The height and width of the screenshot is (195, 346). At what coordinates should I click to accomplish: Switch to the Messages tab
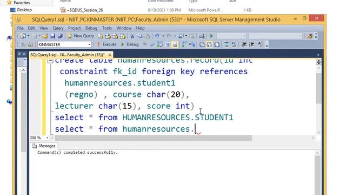click(44, 146)
